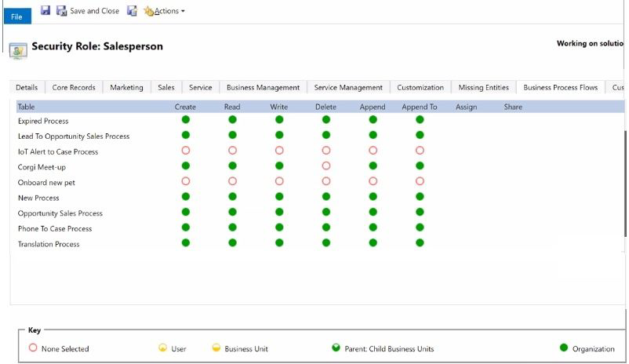
Task: Toggle Delete privilege for Corgi Meet-up
Action: click(326, 166)
